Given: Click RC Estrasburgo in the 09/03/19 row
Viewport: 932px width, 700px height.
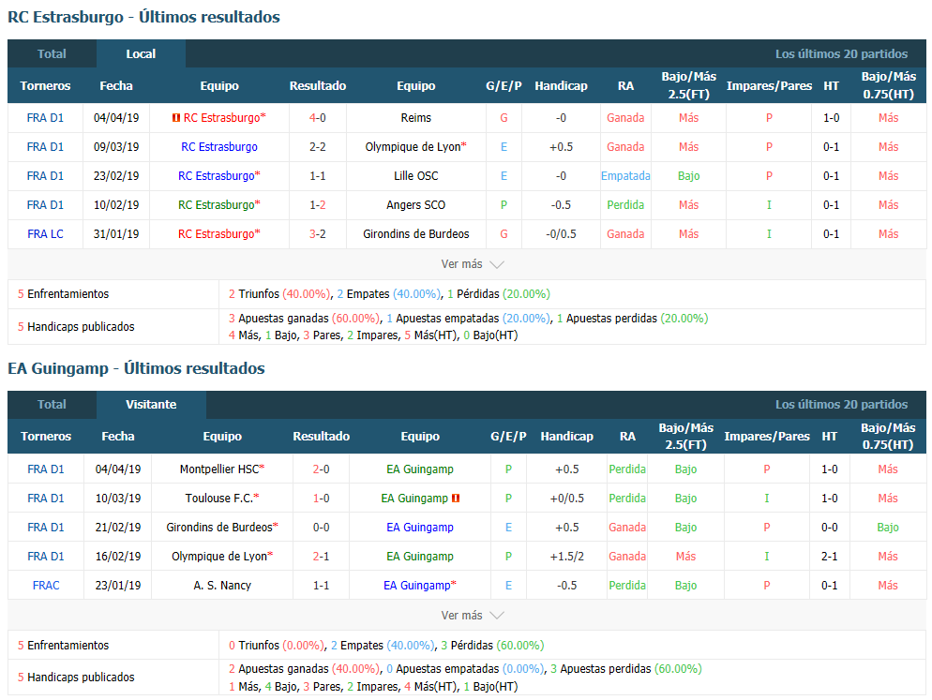Looking at the screenshot, I should (219, 147).
